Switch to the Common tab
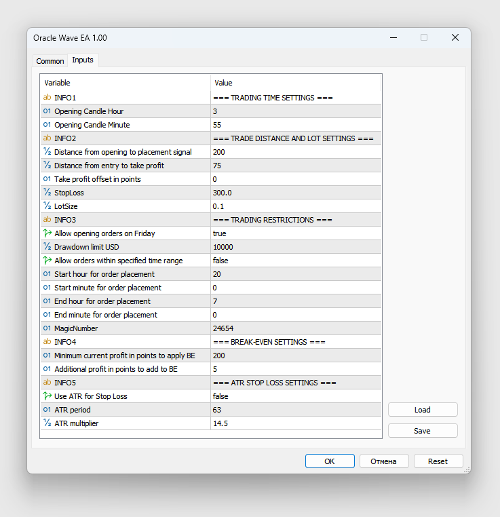500x517 pixels. pos(50,61)
